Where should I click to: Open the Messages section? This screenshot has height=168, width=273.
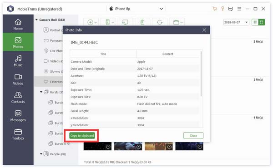(18, 116)
